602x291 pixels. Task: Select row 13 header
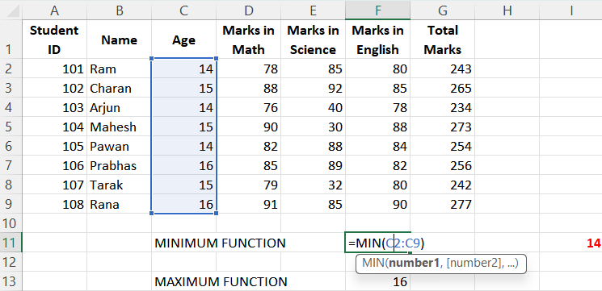pos(11,282)
